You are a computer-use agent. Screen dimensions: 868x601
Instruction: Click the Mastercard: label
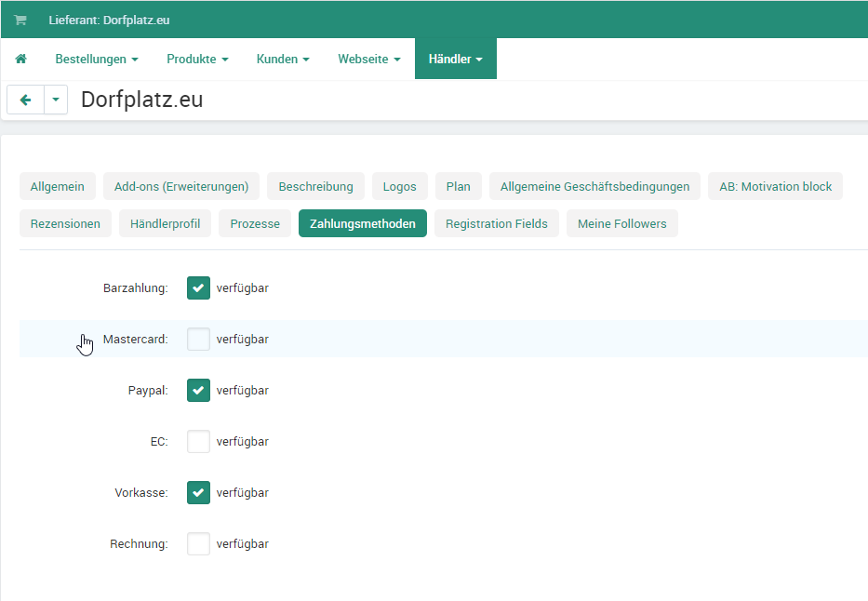click(136, 340)
